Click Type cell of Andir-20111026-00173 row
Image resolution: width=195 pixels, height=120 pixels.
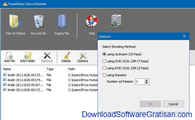(49, 75)
